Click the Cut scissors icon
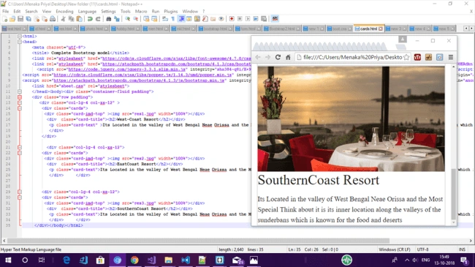The image size is (475, 267). (64, 19)
